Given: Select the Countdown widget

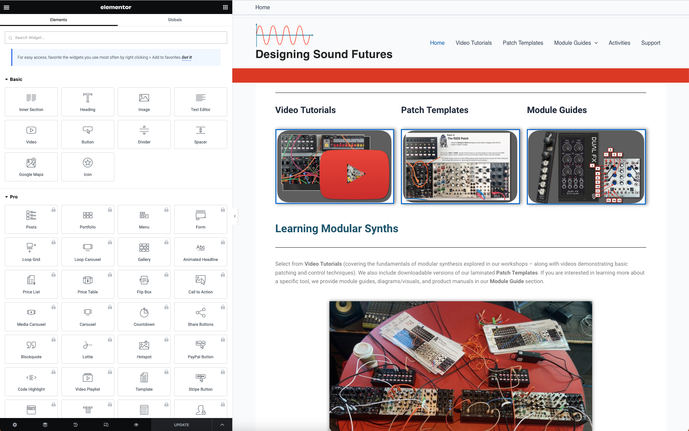Looking at the screenshot, I should [x=144, y=317].
